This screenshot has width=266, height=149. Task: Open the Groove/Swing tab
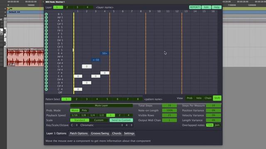tap(100, 133)
